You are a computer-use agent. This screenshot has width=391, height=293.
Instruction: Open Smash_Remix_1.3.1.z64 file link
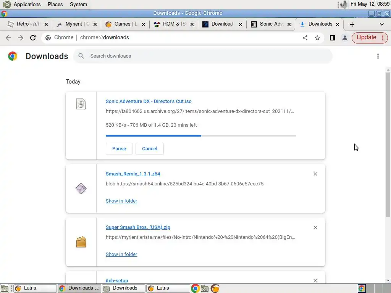pyautogui.click(x=133, y=174)
